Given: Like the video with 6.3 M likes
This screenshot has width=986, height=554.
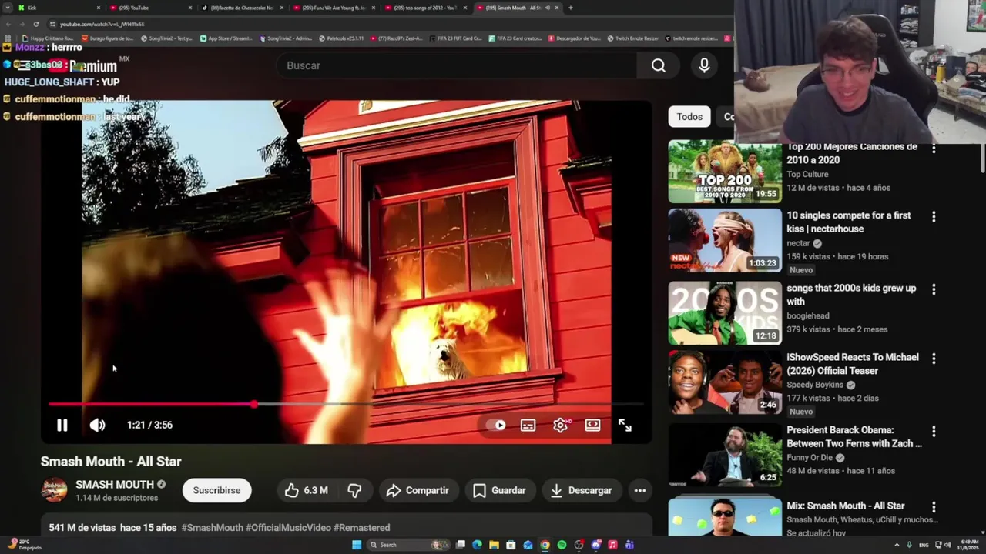Looking at the screenshot, I should click(307, 490).
